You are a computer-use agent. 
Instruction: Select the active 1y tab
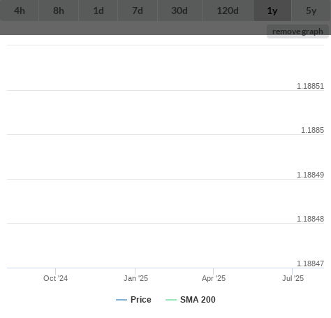click(x=272, y=10)
